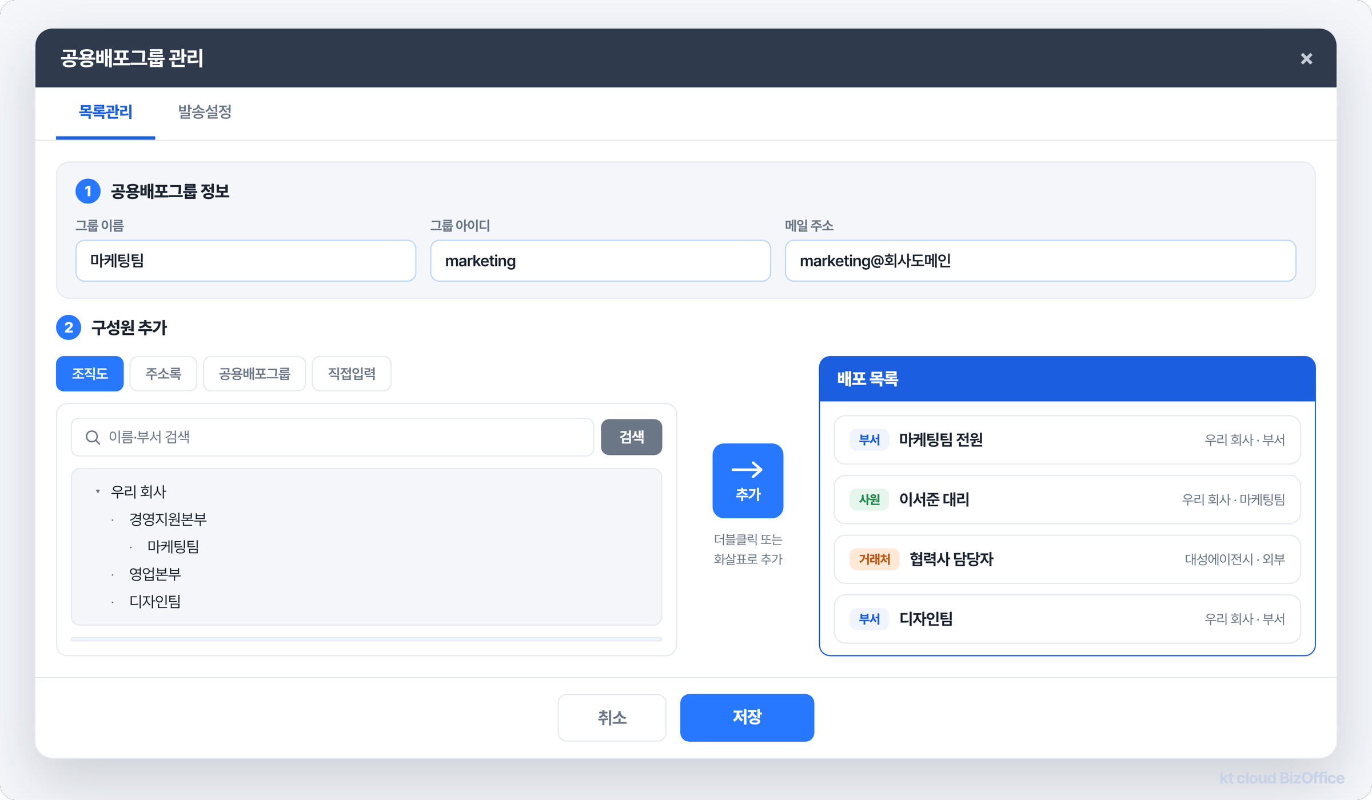Click the 취소 button
The image size is (1372, 800).
pyautogui.click(x=612, y=718)
